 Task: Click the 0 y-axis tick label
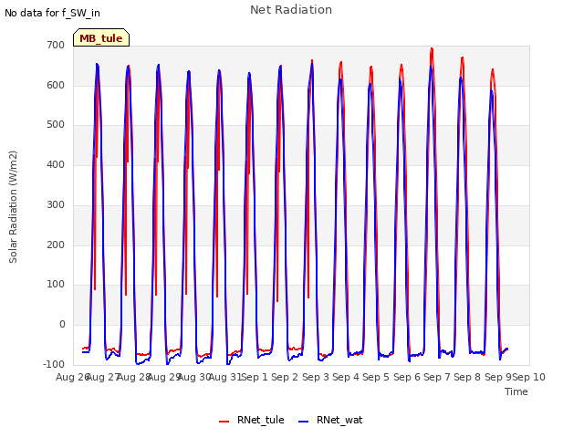[62, 325]
